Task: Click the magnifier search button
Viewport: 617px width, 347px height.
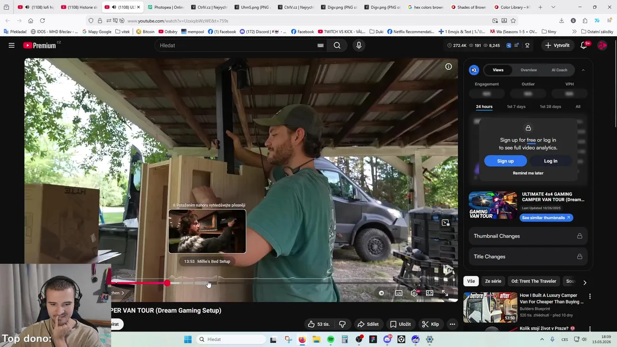Action: pos(337,45)
